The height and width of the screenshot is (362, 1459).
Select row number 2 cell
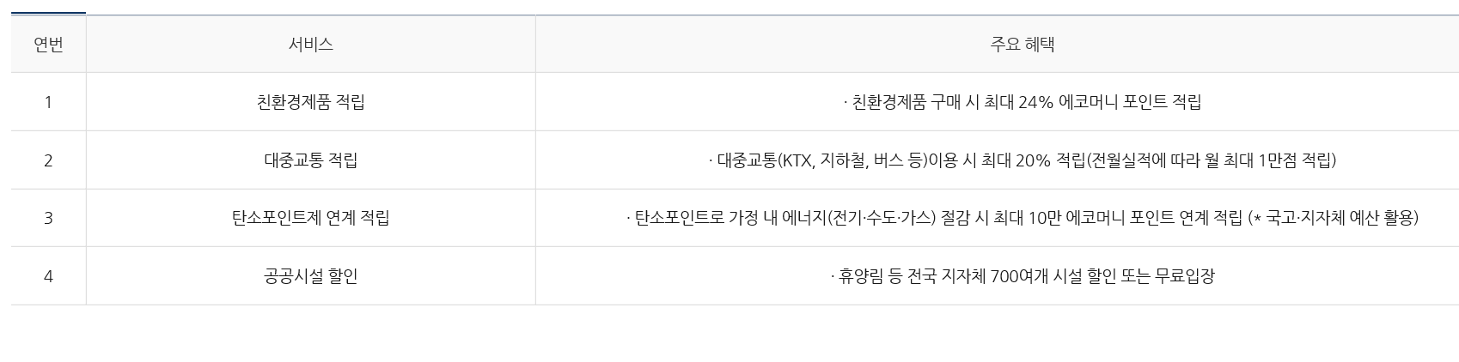tap(48, 160)
